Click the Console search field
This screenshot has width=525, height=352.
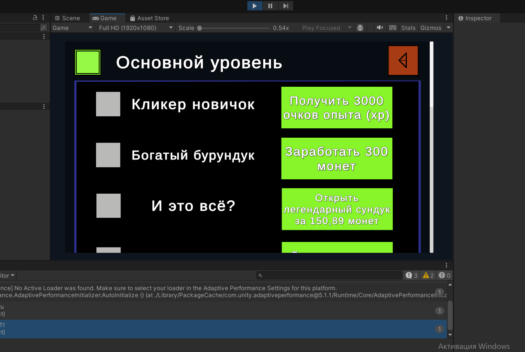[329, 275]
